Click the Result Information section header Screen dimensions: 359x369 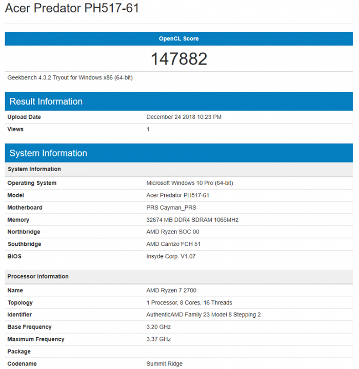coord(179,101)
